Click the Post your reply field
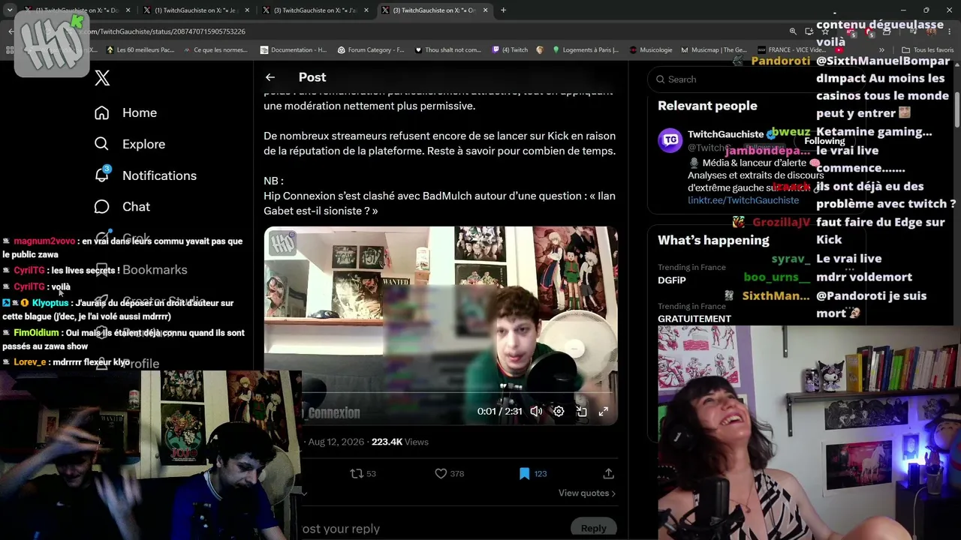 click(342, 529)
